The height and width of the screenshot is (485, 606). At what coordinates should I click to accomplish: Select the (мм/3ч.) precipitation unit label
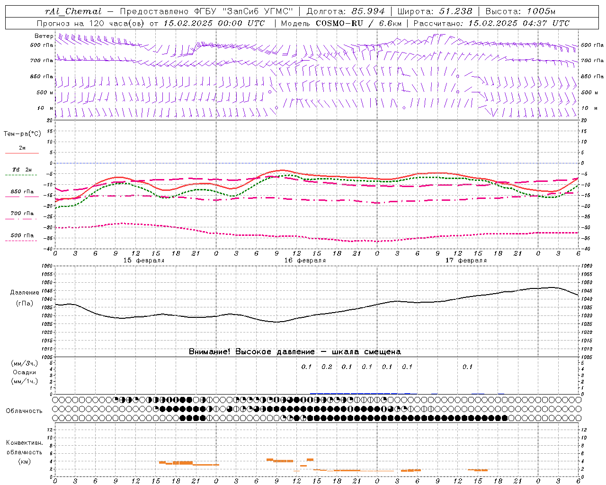pos(25,363)
